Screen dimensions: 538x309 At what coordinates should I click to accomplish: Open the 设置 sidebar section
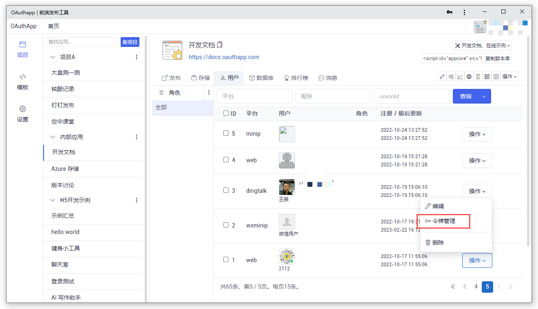coord(23,114)
